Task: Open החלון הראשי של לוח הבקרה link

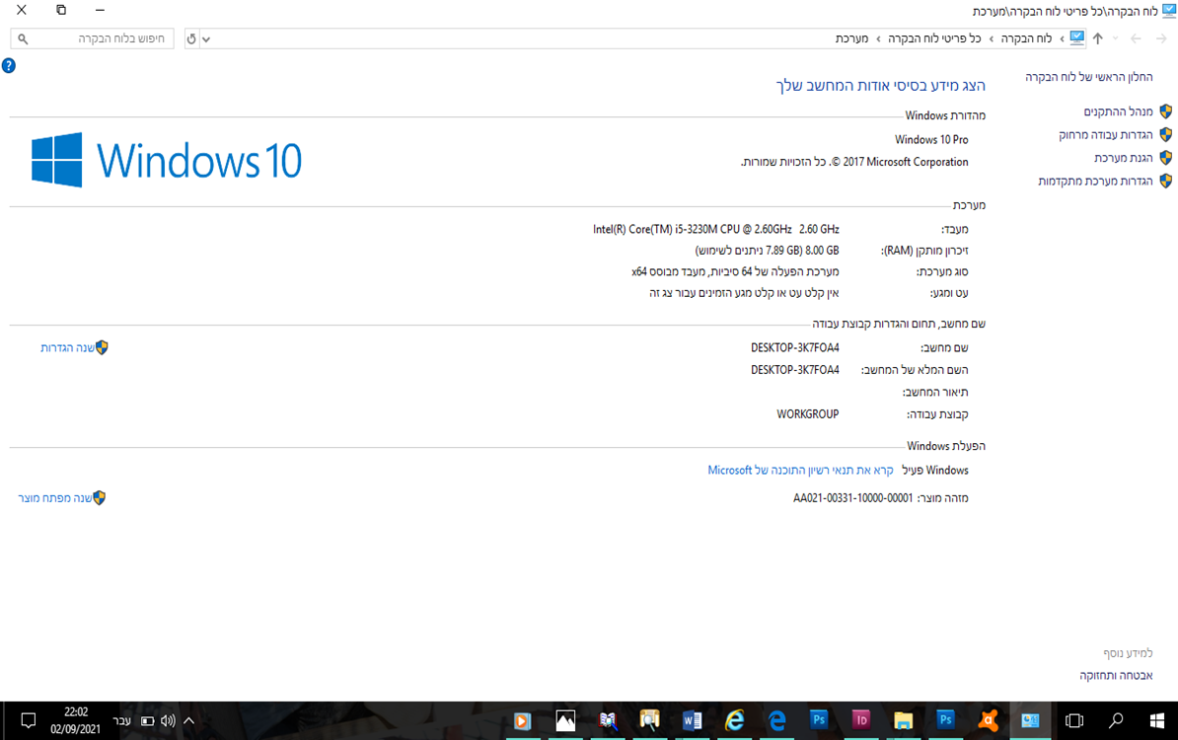Action: coord(1088,77)
